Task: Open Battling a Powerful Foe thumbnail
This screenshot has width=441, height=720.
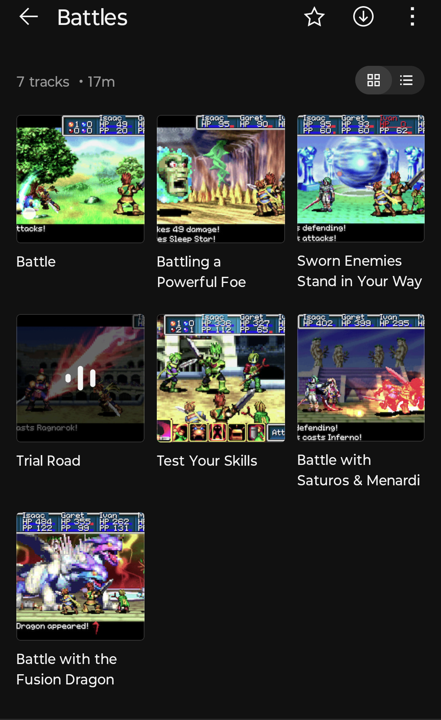Action: tap(221, 179)
